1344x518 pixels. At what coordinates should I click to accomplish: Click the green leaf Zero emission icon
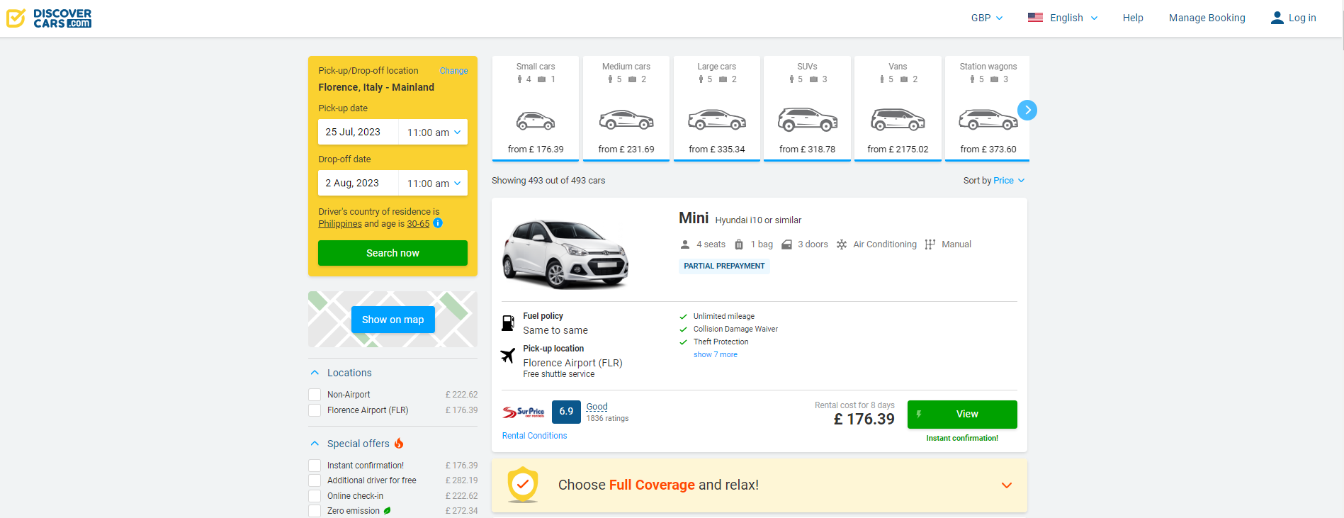pyautogui.click(x=388, y=511)
